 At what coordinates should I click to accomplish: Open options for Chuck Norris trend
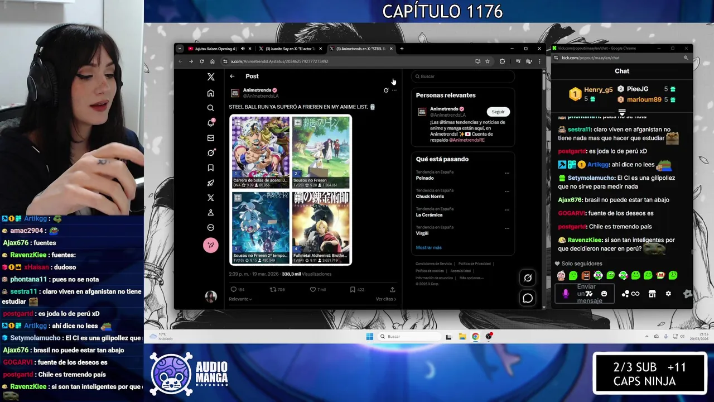(x=507, y=192)
